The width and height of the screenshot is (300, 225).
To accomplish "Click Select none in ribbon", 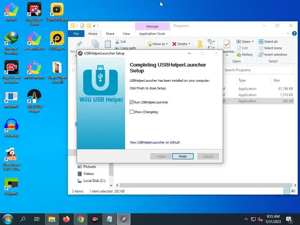I will (x=270, y=48).
